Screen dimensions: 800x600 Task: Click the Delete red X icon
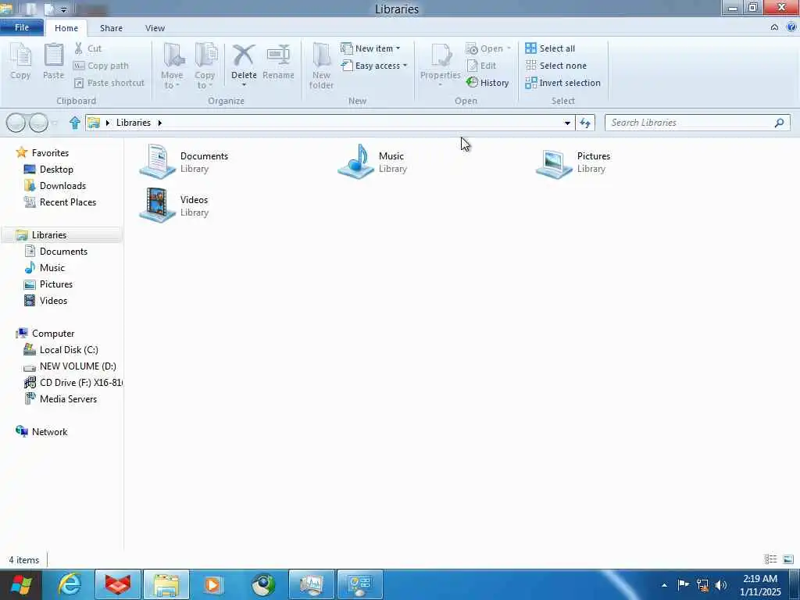tap(244, 55)
